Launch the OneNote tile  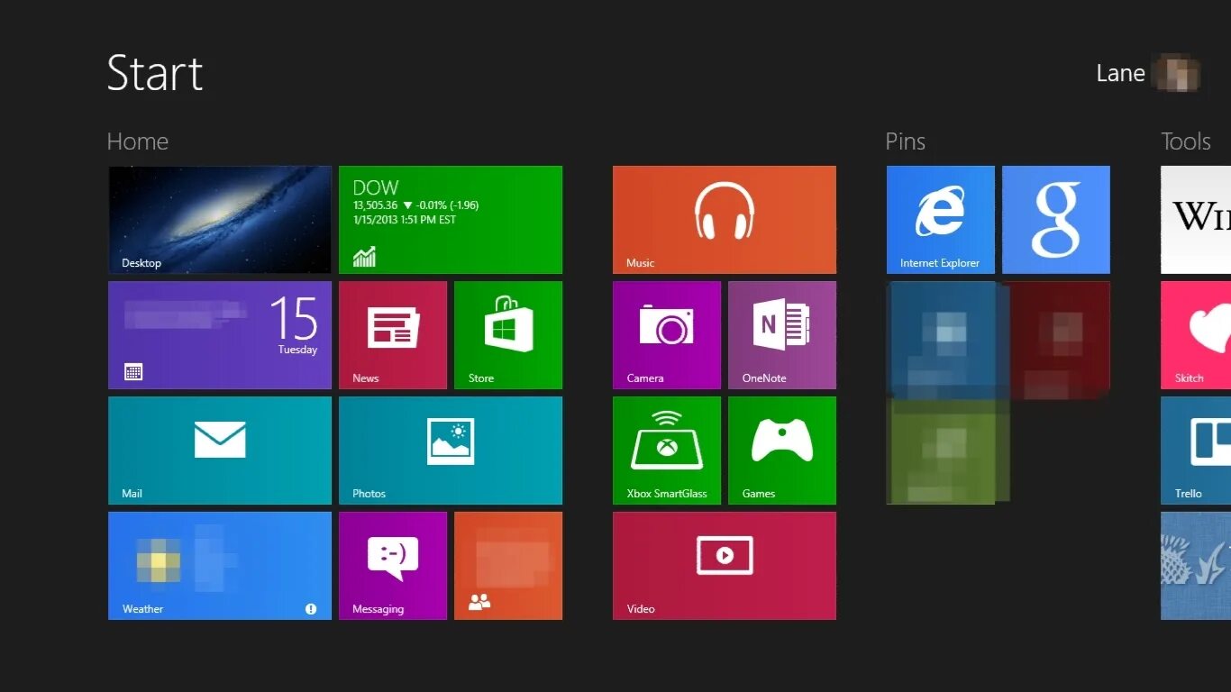(x=782, y=335)
